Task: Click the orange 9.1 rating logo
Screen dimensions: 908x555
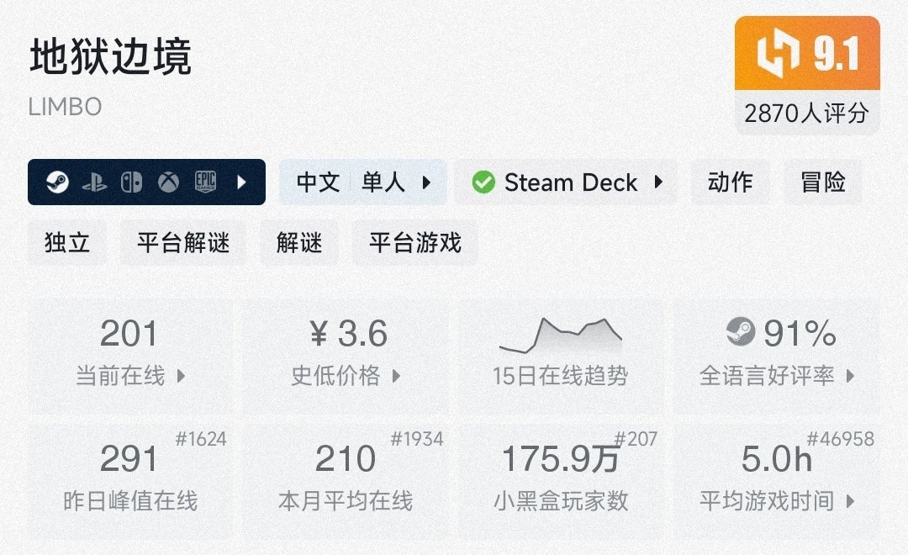Action: [x=807, y=54]
